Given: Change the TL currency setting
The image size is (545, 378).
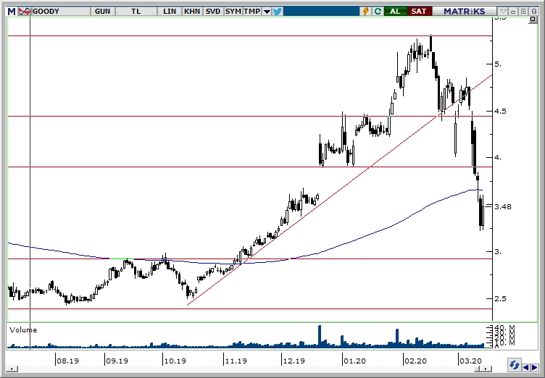Looking at the screenshot, I should 136,11.
